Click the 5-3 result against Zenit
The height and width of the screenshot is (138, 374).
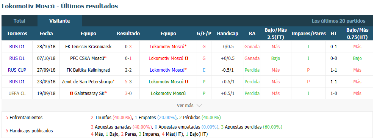click(x=128, y=82)
